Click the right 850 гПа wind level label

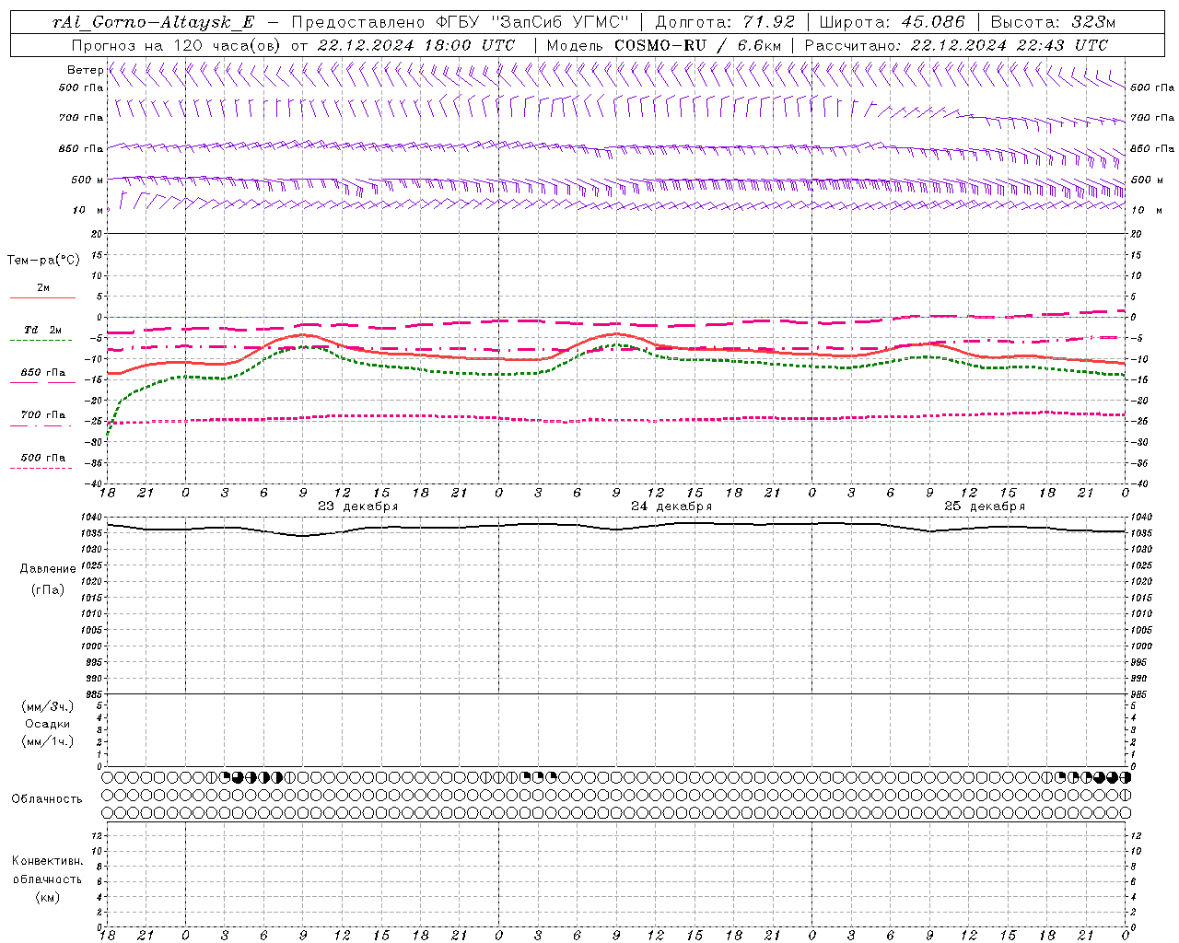click(1152, 148)
